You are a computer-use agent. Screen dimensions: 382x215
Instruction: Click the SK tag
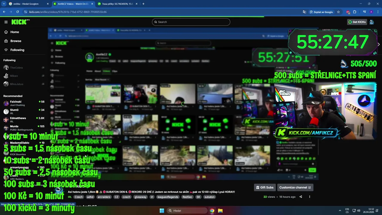(198, 197)
